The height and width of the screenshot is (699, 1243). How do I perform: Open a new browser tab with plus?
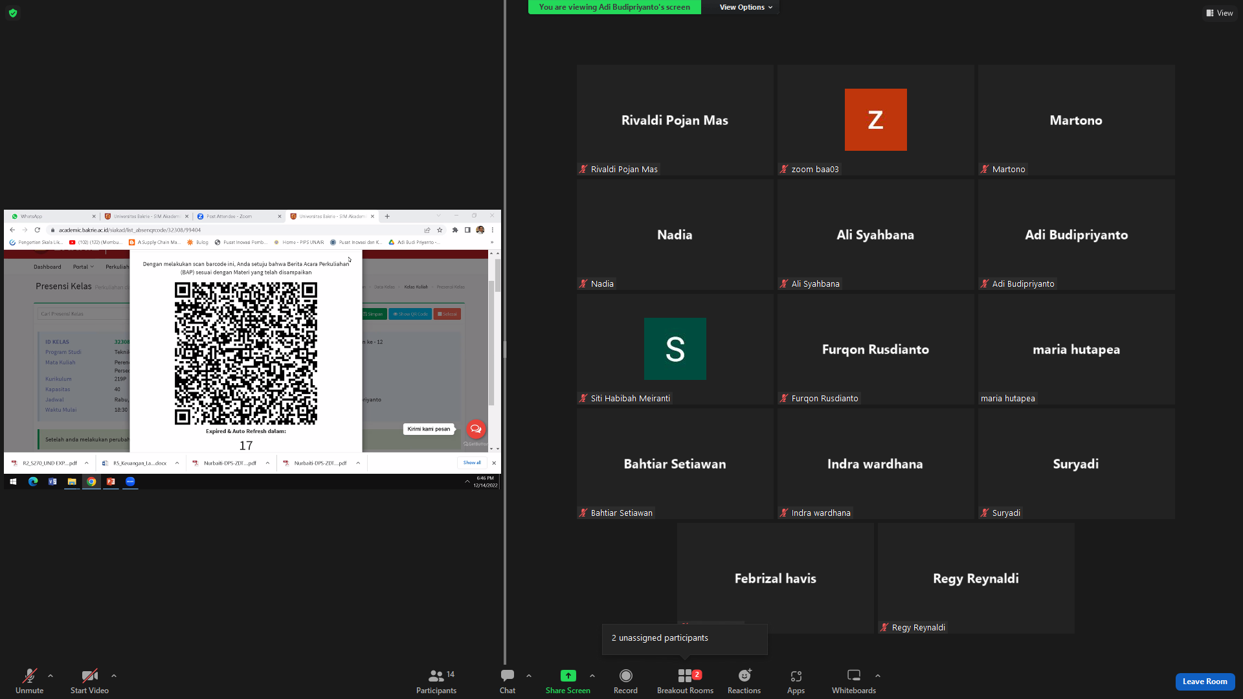[x=387, y=216]
